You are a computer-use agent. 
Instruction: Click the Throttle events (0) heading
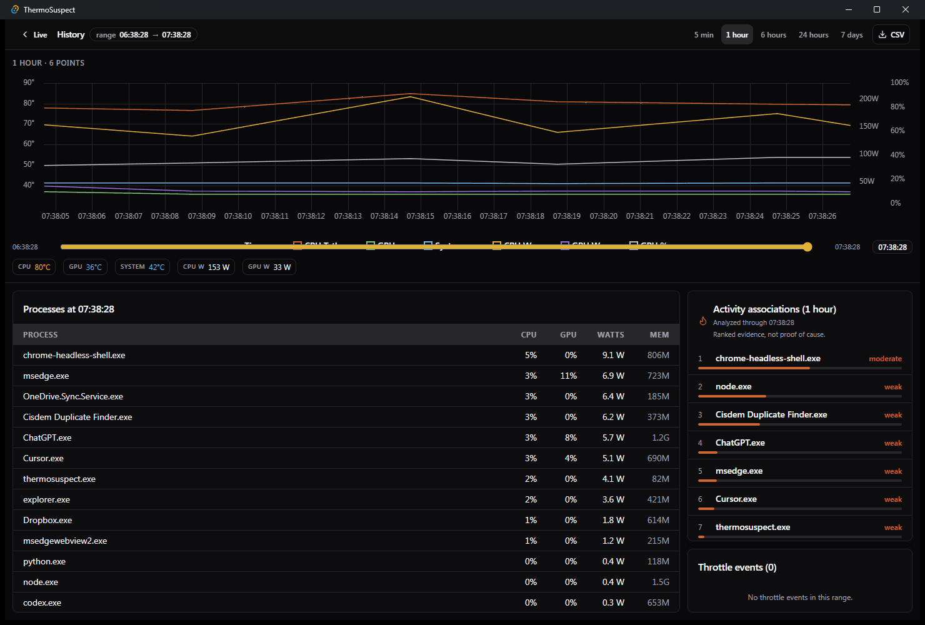(737, 567)
